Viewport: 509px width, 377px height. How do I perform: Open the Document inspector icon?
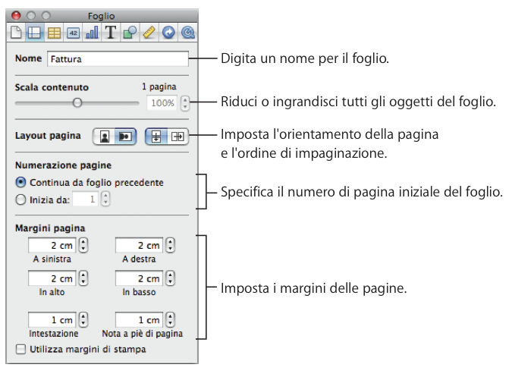click(16, 33)
